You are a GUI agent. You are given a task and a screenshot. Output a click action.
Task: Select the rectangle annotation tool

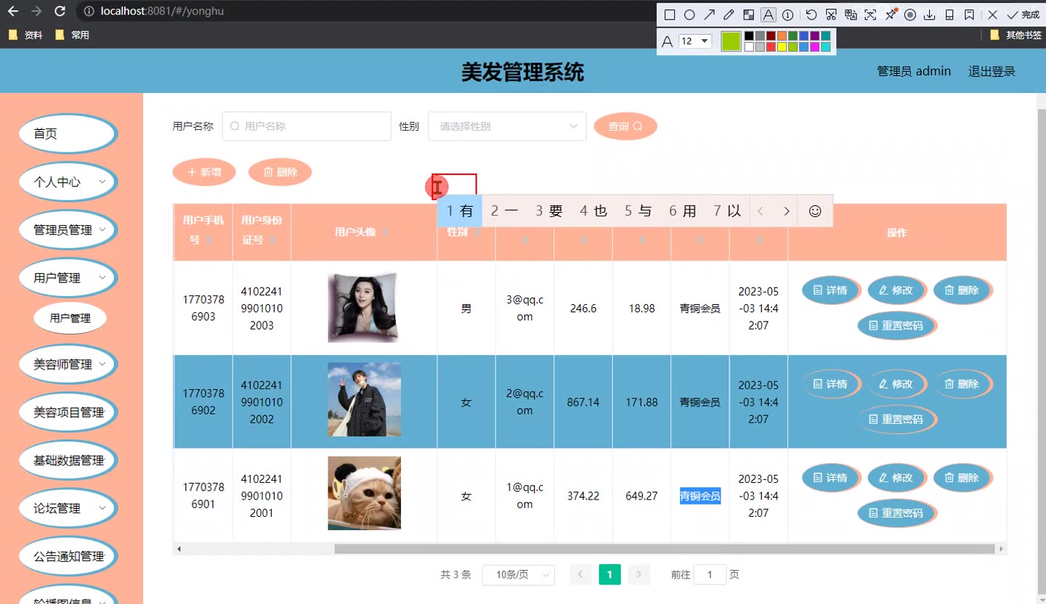click(670, 15)
